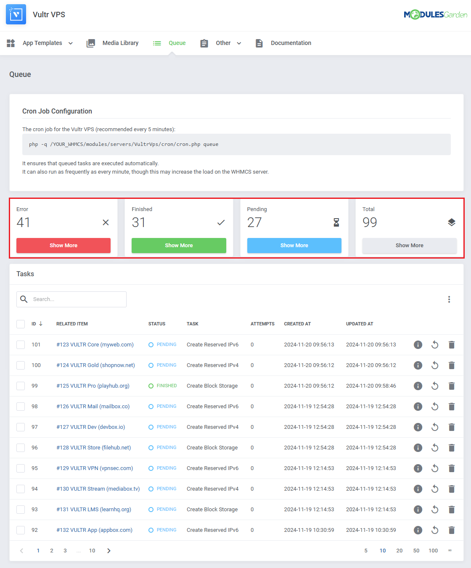Delete task 92 with trash icon

tap(452, 530)
